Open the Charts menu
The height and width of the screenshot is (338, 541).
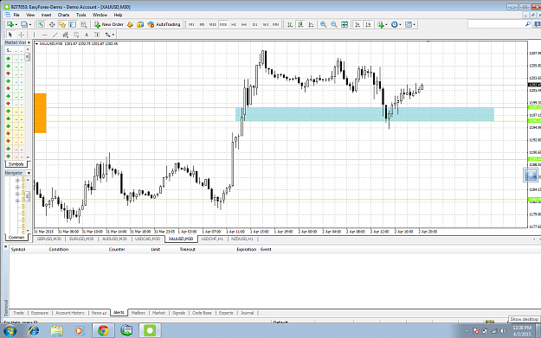tap(63, 15)
